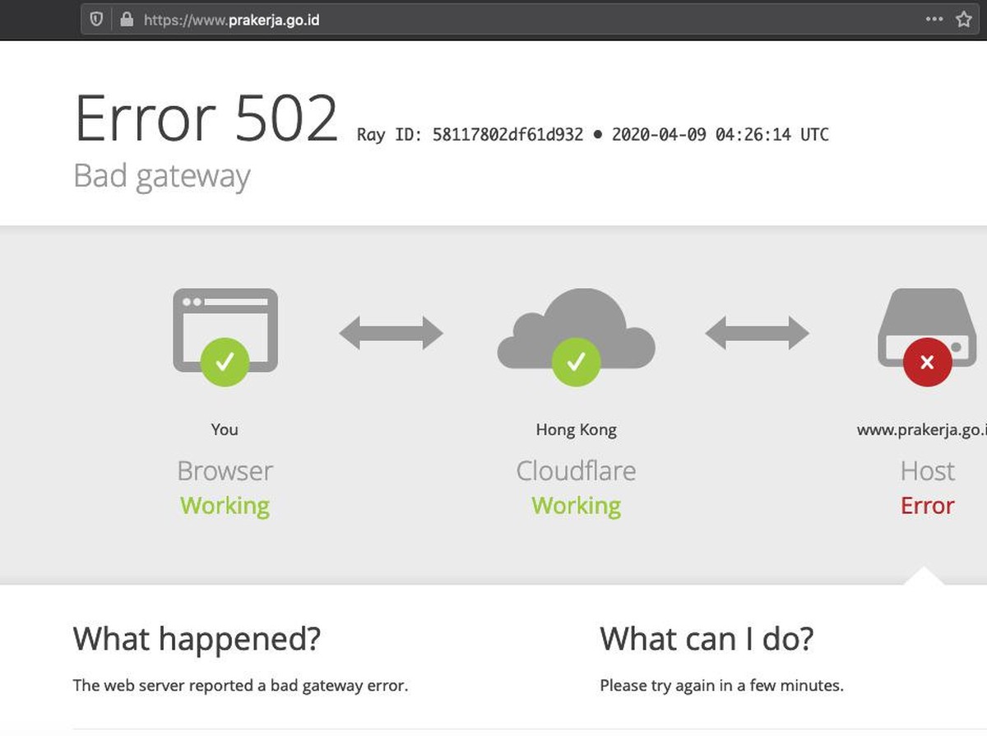Screen dimensions: 987x736
Task: Click the green checkmark on the browser icon
Action: [225, 362]
